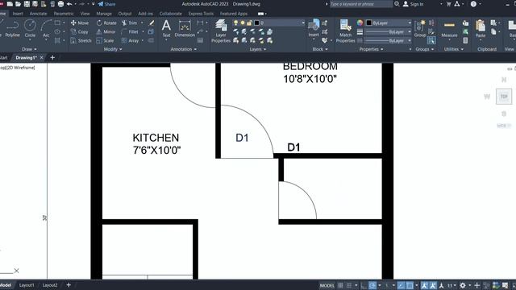Open the Autodesk App Store cart icon
This screenshot has width=516, height=290.
point(448,4)
